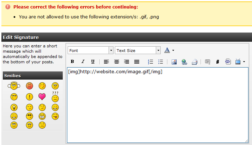Justify the signature text
Viewport: 252px width, 145px height.
tap(137, 62)
